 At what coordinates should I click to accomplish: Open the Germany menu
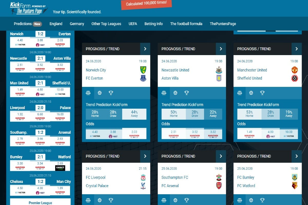[77, 24]
